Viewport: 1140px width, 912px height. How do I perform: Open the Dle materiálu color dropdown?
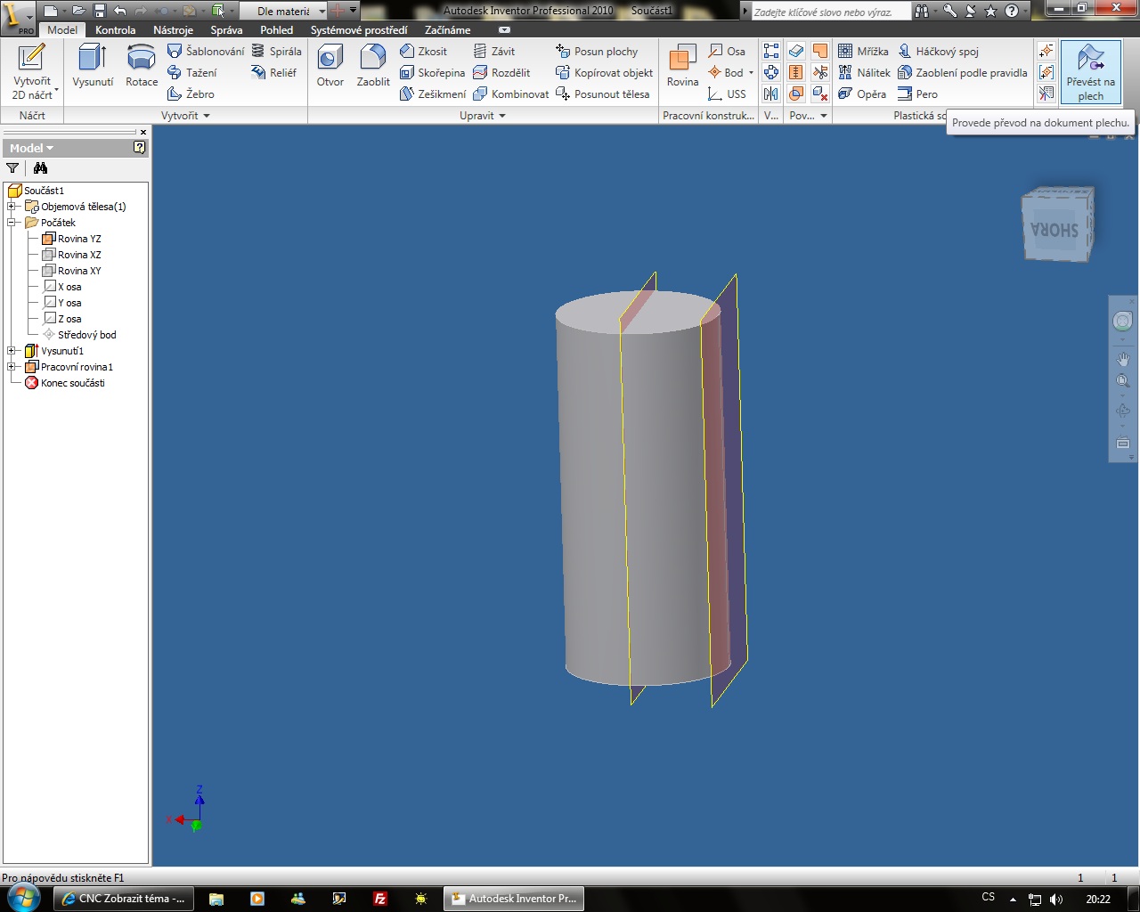pyautogui.click(x=322, y=12)
